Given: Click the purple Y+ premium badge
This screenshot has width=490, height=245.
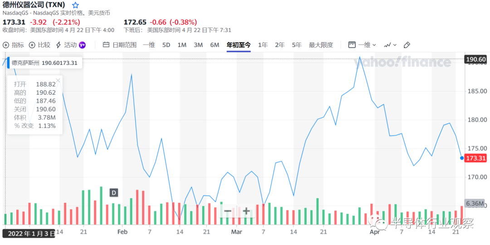Looking at the screenshot, I should pyautogui.click(x=82, y=45).
